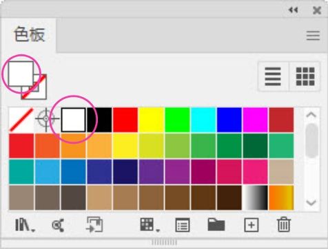Open Swatch Options icon
Viewport: 328px width, 249px height.
pos(183,225)
